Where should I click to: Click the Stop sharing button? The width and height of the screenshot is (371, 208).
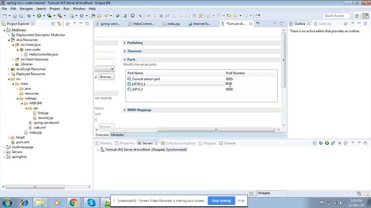(x=221, y=200)
